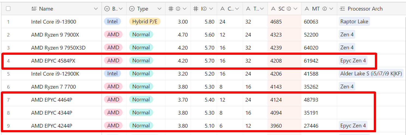
Task: Click row number 9 for AMD EPYC 4244P
Action: pyautogui.click(x=8, y=126)
